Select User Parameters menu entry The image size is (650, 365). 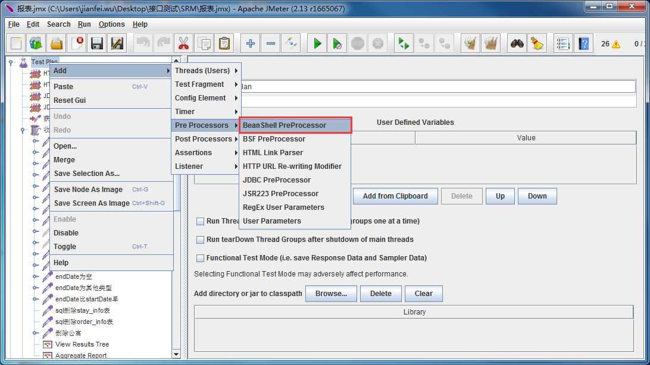[x=295, y=221]
